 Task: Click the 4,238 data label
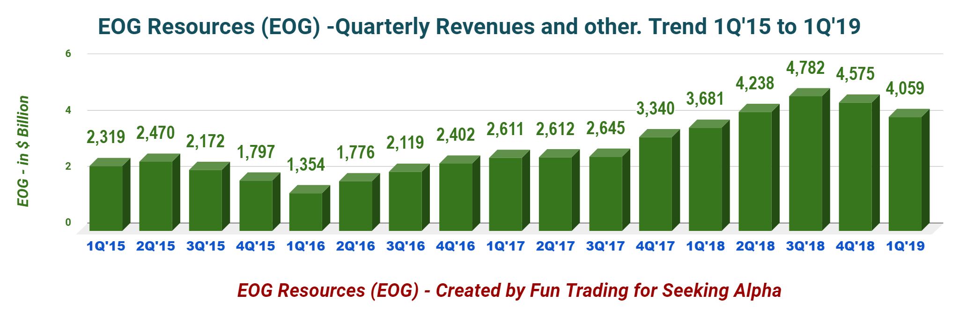pyautogui.click(x=755, y=83)
